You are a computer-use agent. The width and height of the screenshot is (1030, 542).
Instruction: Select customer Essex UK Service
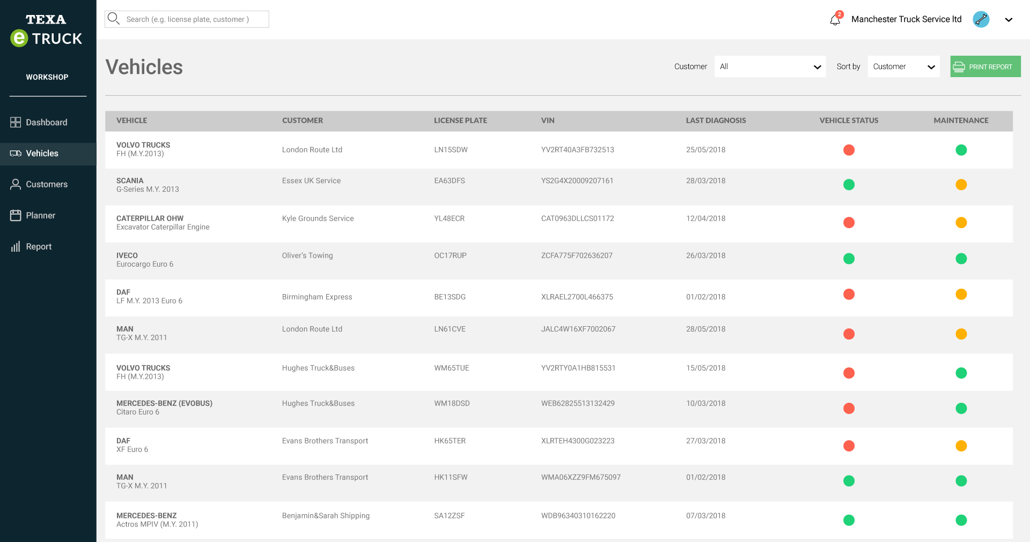pos(311,180)
